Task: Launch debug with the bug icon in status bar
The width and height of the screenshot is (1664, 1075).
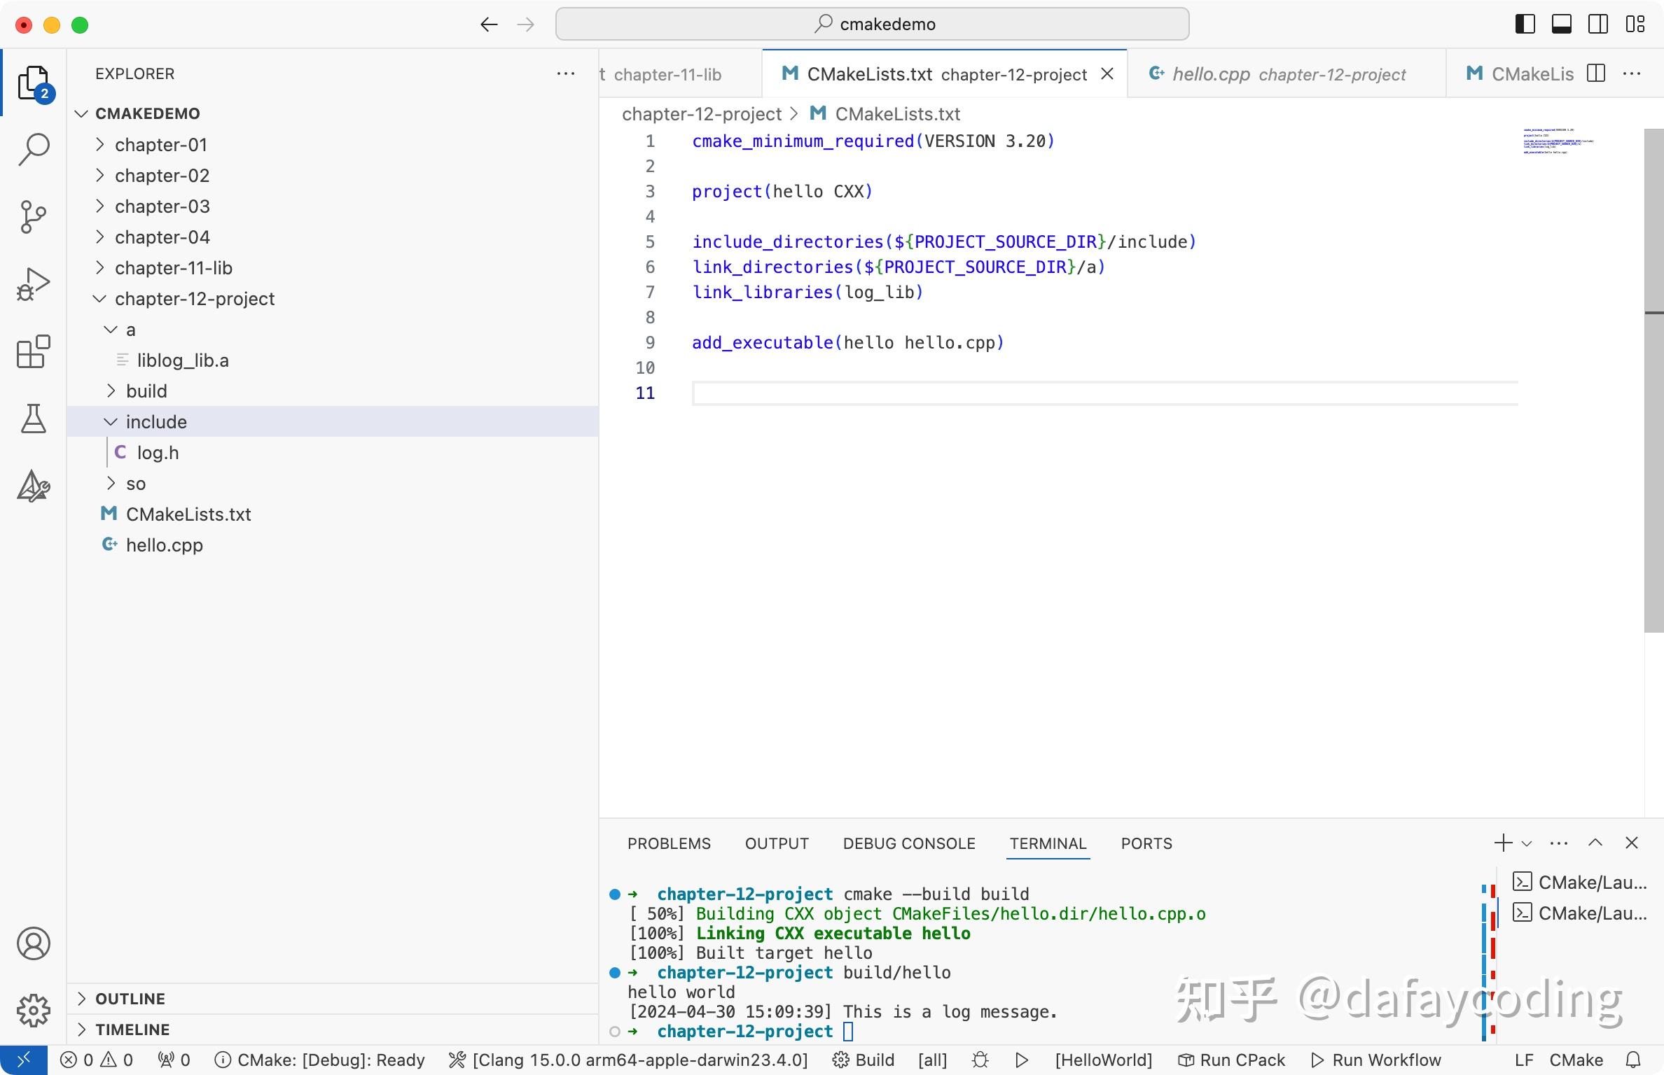Action: (x=979, y=1060)
